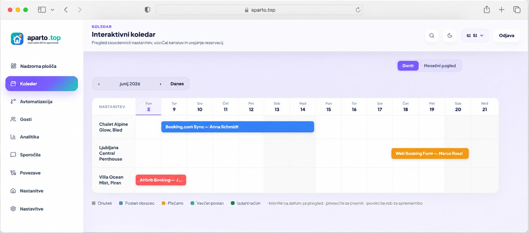This screenshot has height=233, width=529.
Task: Open new tab with plus icon
Action: [x=501, y=10]
